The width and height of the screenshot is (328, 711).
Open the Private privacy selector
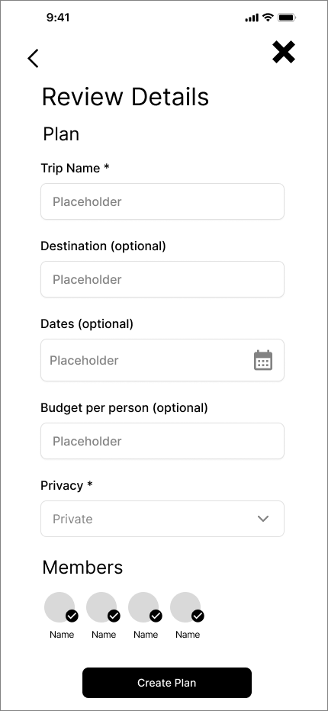click(x=162, y=519)
